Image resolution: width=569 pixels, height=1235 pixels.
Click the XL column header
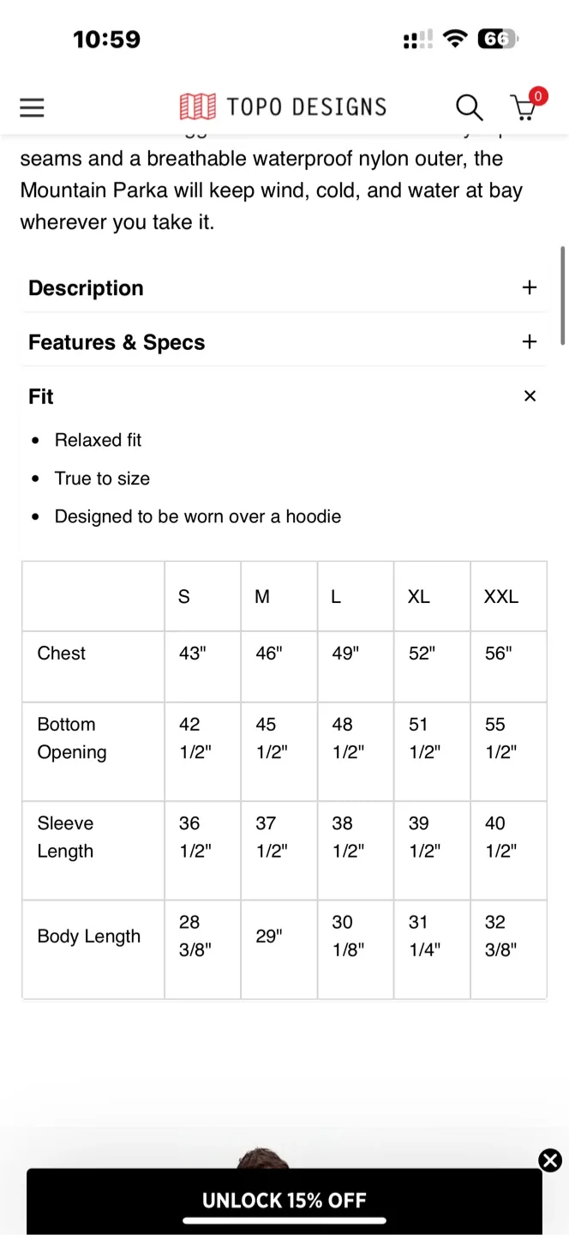tap(418, 596)
